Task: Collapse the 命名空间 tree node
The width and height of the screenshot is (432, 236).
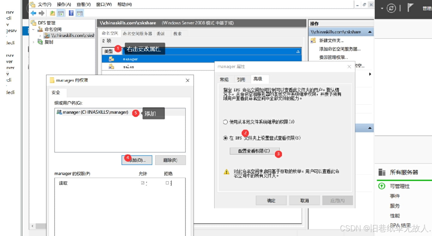Action: tap(33, 29)
